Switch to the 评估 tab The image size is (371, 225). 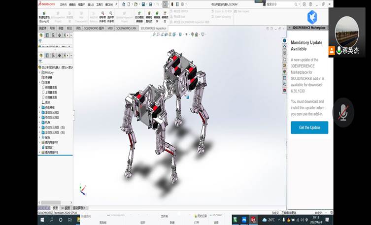[x=77, y=29]
